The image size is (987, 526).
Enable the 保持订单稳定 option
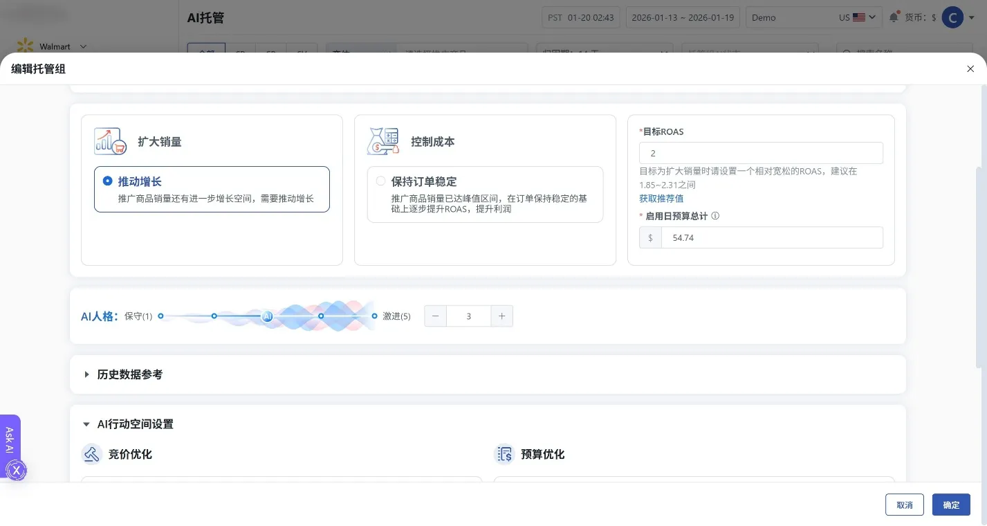tap(380, 180)
